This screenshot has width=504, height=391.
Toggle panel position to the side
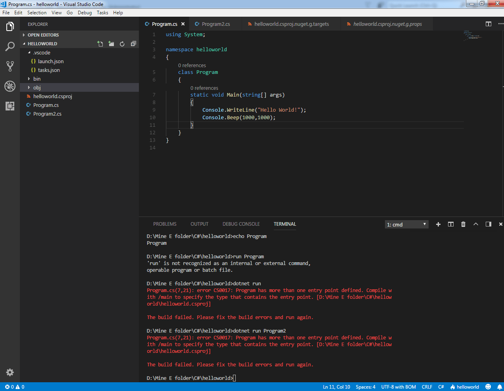point(489,224)
